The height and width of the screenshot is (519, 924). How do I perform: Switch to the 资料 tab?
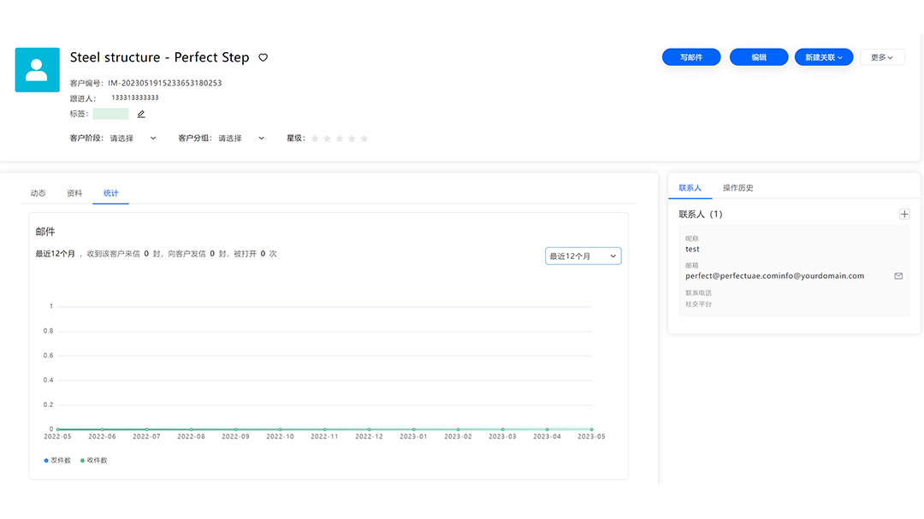(x=74, y=193)
